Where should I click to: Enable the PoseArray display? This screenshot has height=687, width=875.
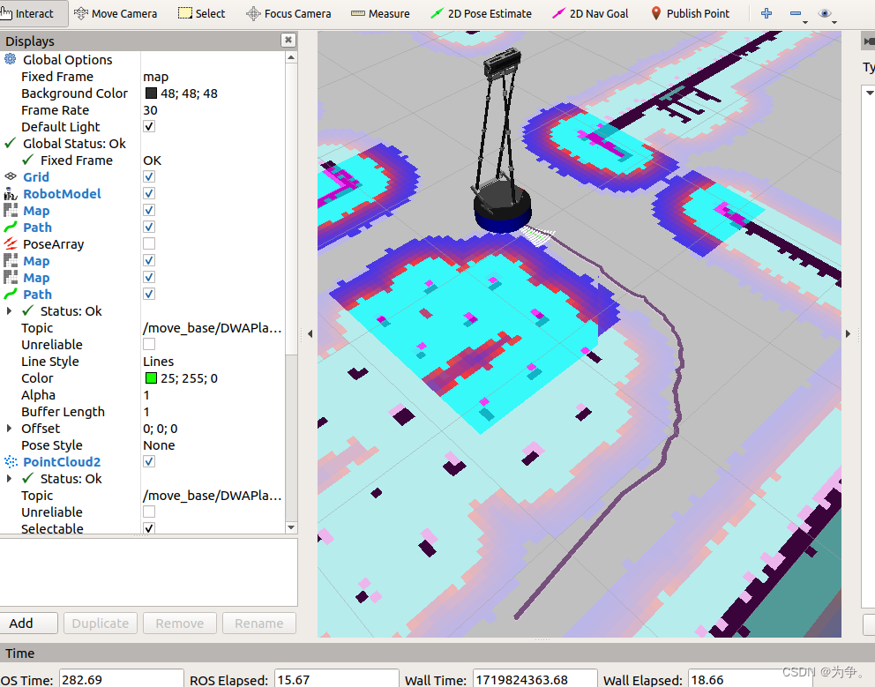pos(147,243)
